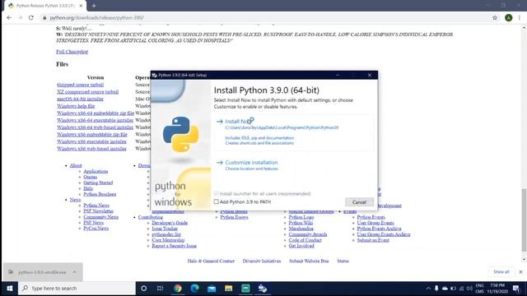The height and width of the screenshot is (296, 527).
Task: Open Mail app from taskbar
Action: [212, 289]
